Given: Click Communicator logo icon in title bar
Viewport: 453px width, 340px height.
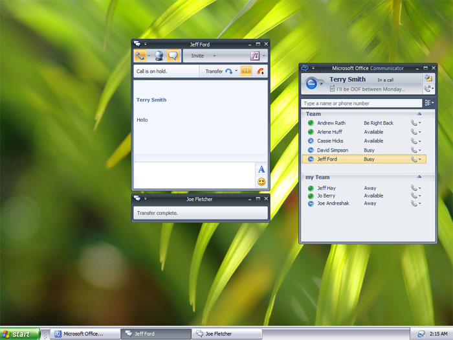Looking at the screenshot, I should click(x=305, y=68).
